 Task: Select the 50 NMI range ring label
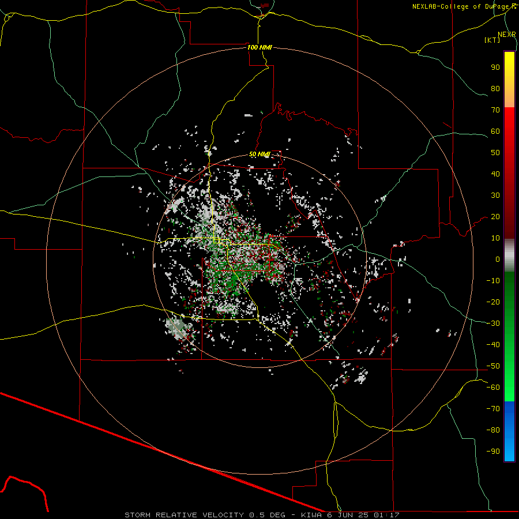[259, 154]
